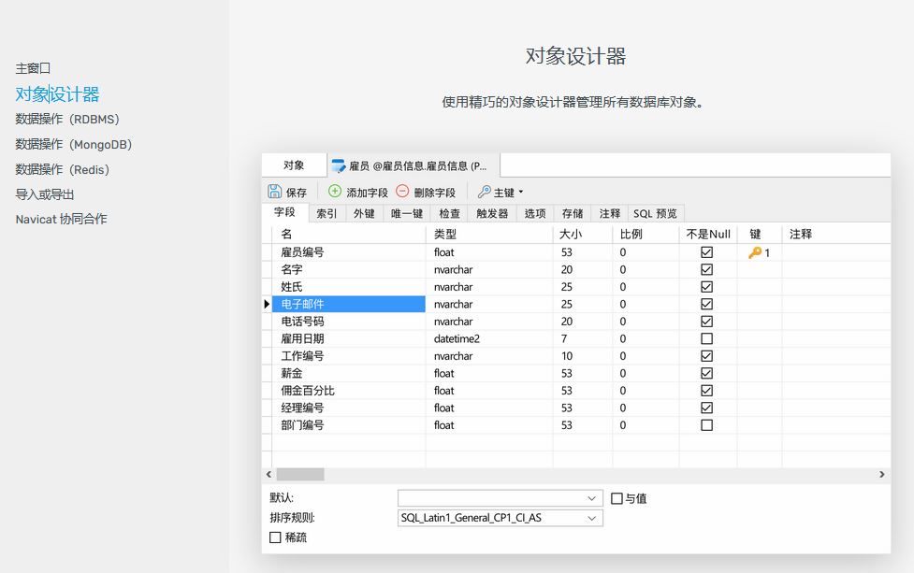Viewport: 914px width, 573px height.
Task: Expand the 排序规则 collation dropdown
Action: (x=591, y=518)
